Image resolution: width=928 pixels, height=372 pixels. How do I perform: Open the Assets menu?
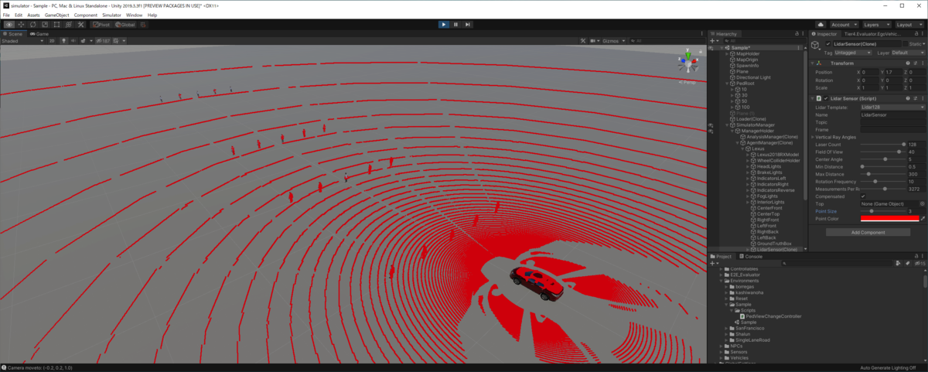pyautogui.click(x=33, y=15)
